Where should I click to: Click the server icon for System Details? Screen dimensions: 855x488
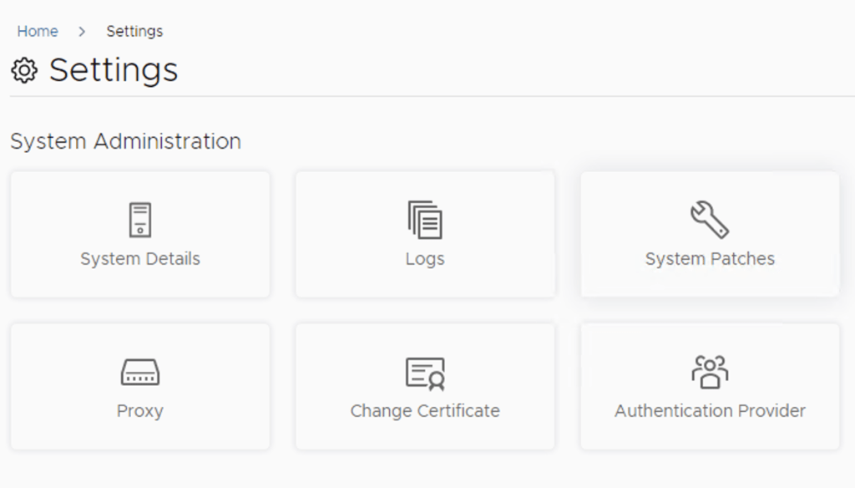139,220
